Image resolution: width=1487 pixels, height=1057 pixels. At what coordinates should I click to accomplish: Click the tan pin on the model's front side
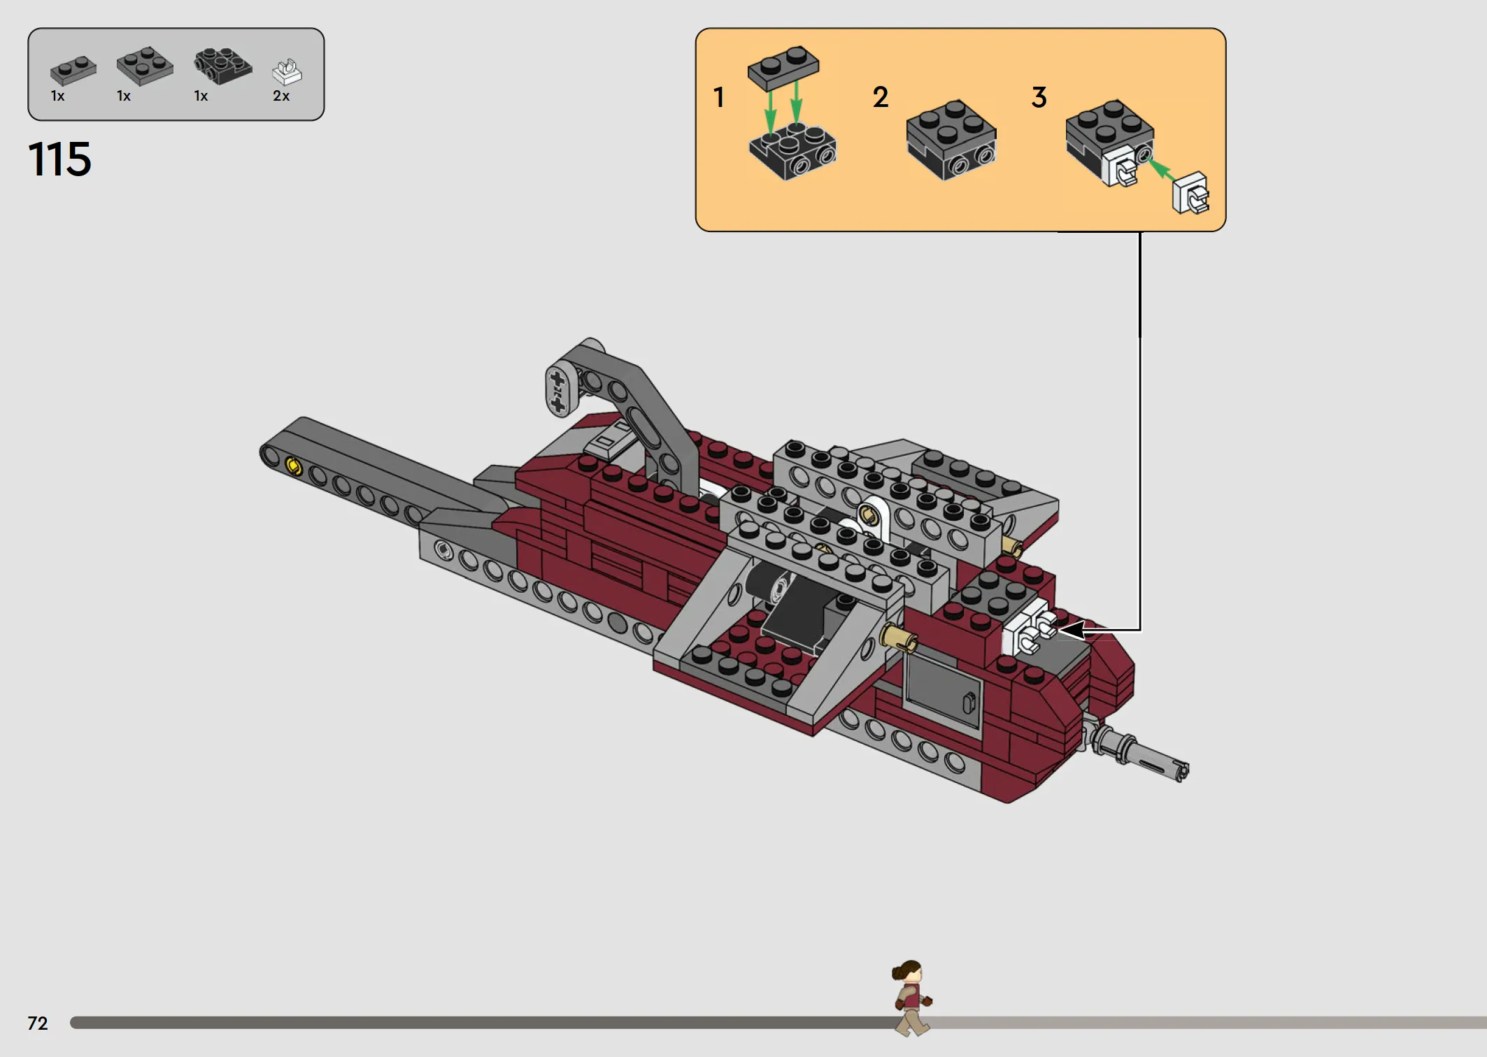(898, 638)
